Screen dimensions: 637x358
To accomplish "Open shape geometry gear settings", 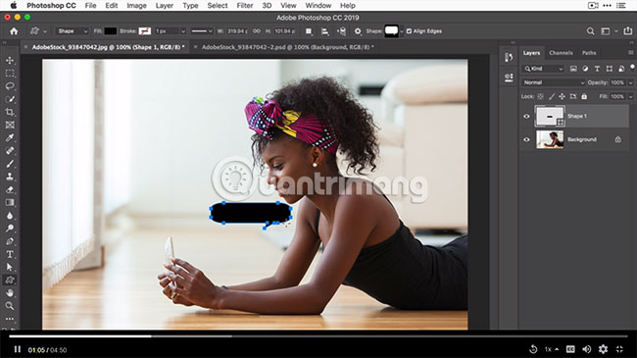I will coord(358,31).
